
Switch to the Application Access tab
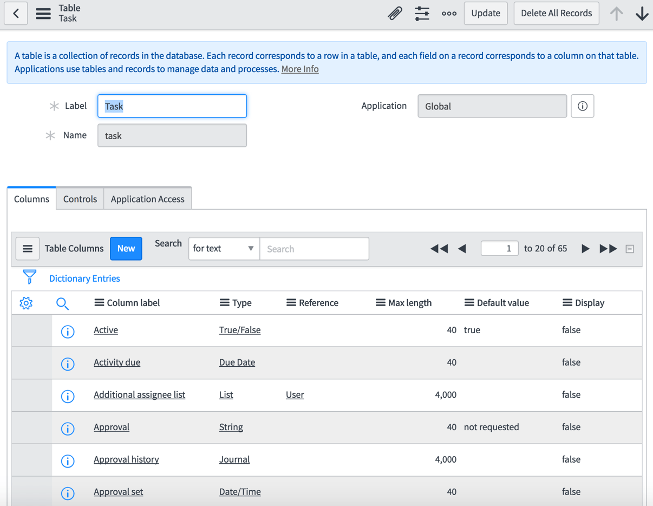[x=148, y=199]
